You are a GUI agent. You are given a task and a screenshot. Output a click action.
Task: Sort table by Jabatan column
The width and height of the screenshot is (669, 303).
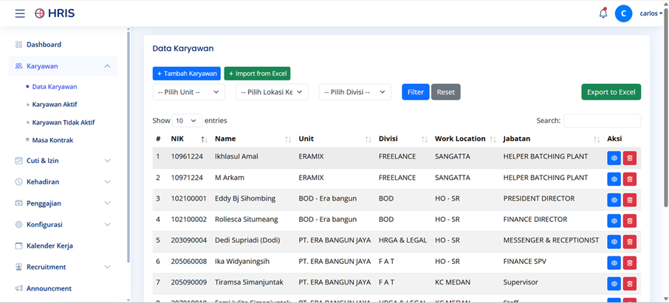click(x=552, y=139)
